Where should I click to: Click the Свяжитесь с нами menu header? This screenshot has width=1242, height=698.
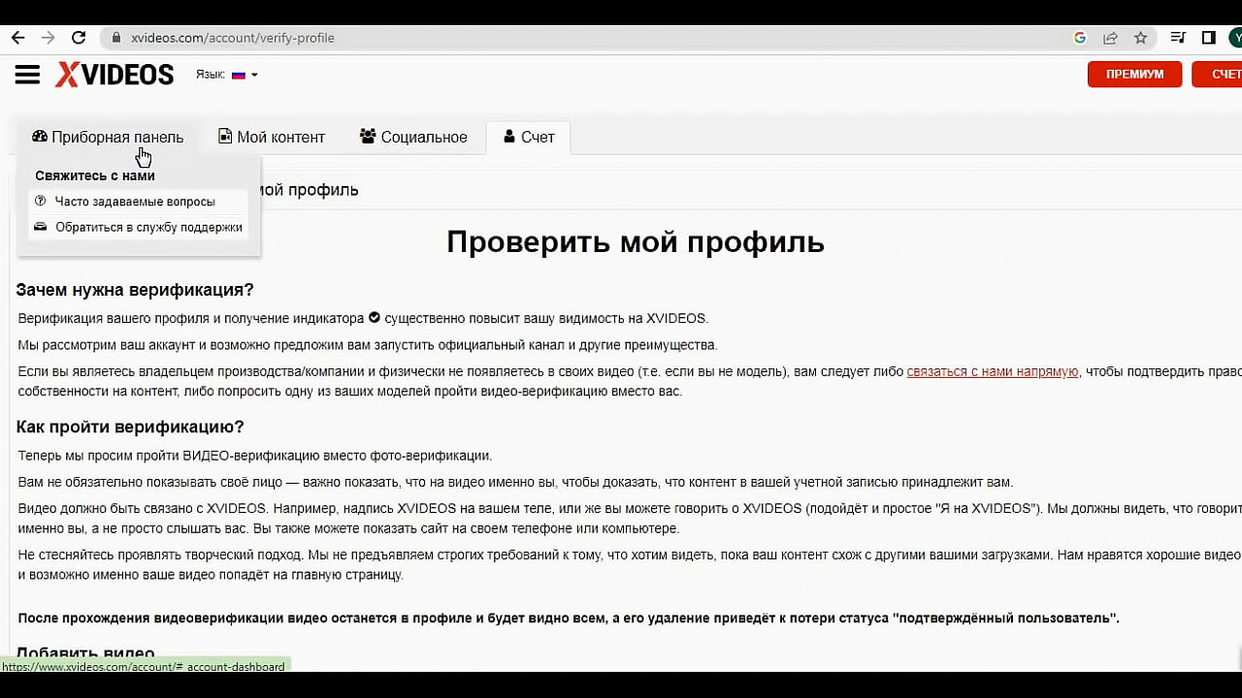click(95, 175)
